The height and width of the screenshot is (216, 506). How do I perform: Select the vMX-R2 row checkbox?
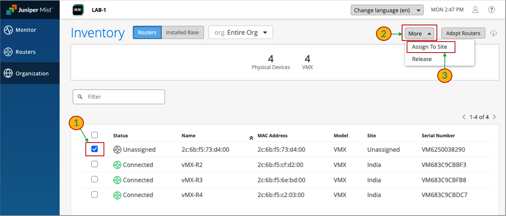coord(94,164)
